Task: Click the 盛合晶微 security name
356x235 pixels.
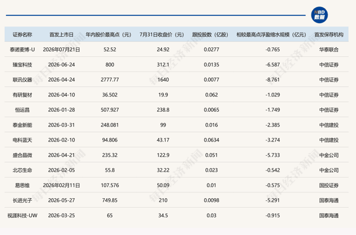Action: pos(23,155)
